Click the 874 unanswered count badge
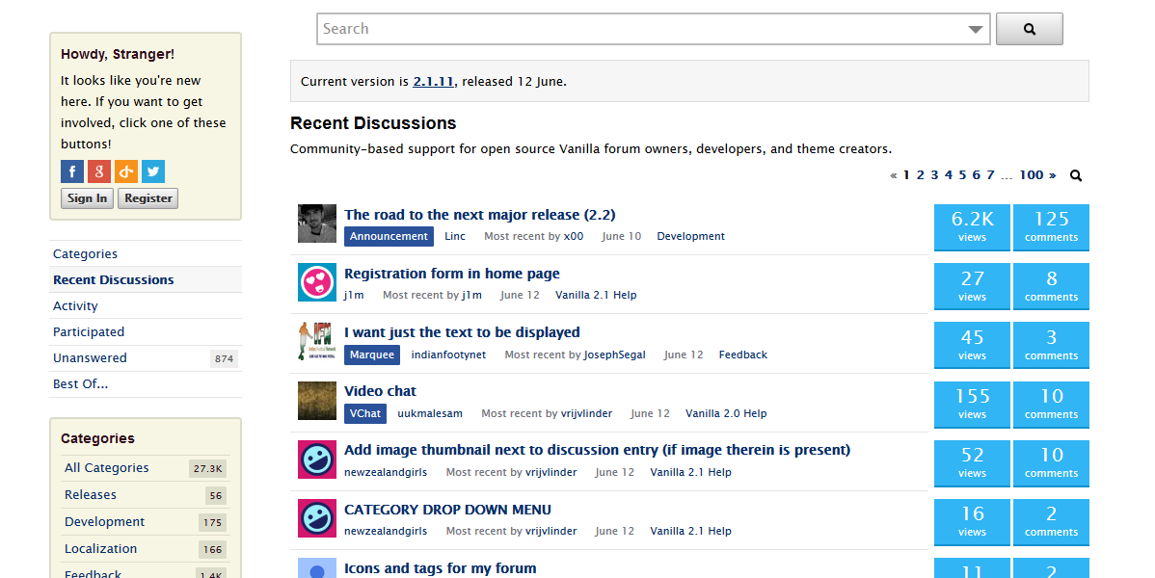This screenshot has height=578, width=1155. 224,358
